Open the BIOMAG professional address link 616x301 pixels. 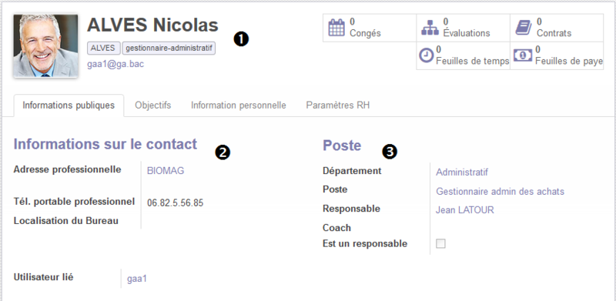[x=166, y=171]
